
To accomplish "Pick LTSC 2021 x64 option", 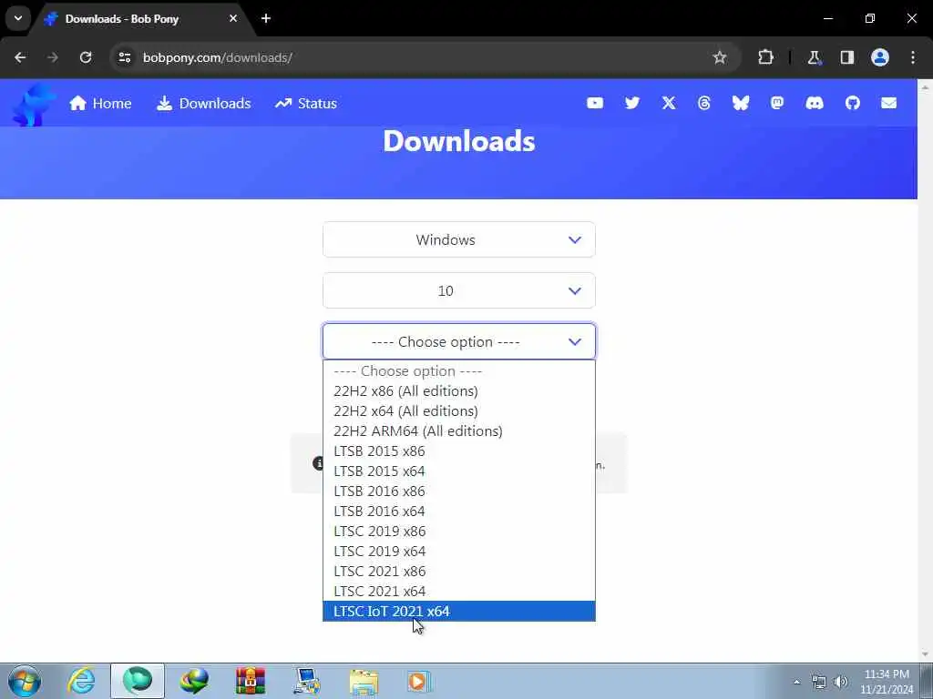I will [x=459, y=592].
